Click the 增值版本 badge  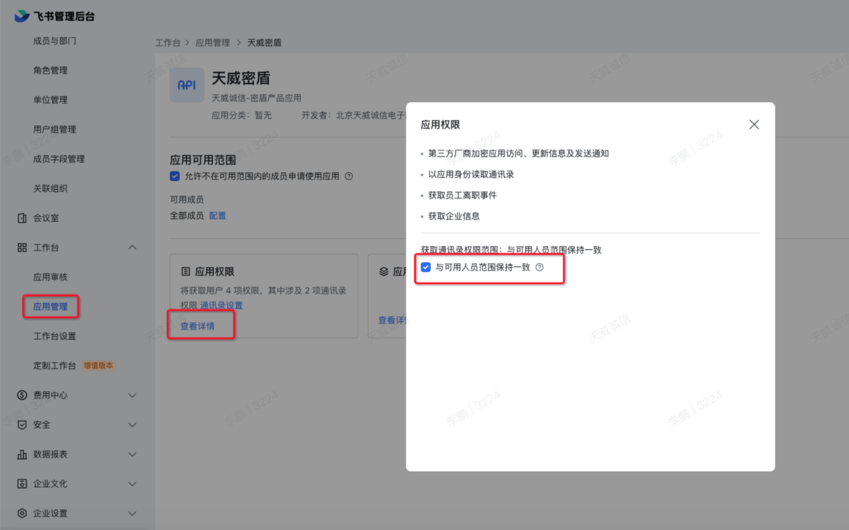[x=99, y=365]
